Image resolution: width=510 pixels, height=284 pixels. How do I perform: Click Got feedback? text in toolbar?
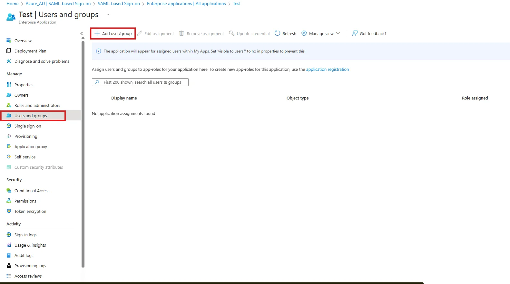373,33
